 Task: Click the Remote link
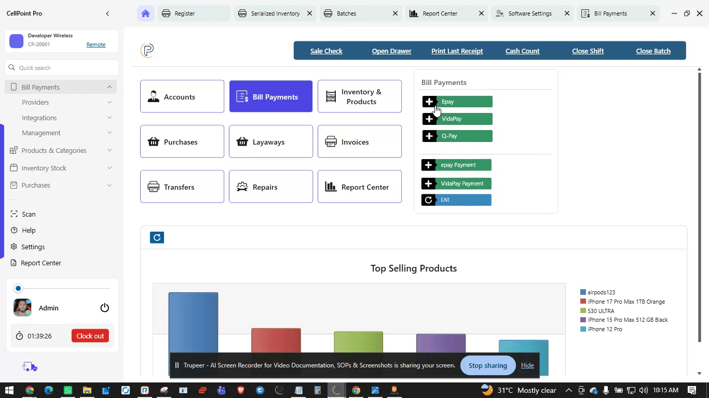[96, 45]
